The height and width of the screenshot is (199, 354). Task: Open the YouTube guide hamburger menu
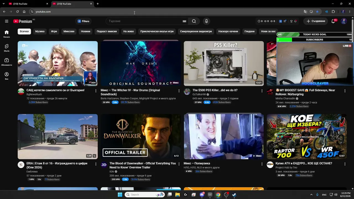7,21
